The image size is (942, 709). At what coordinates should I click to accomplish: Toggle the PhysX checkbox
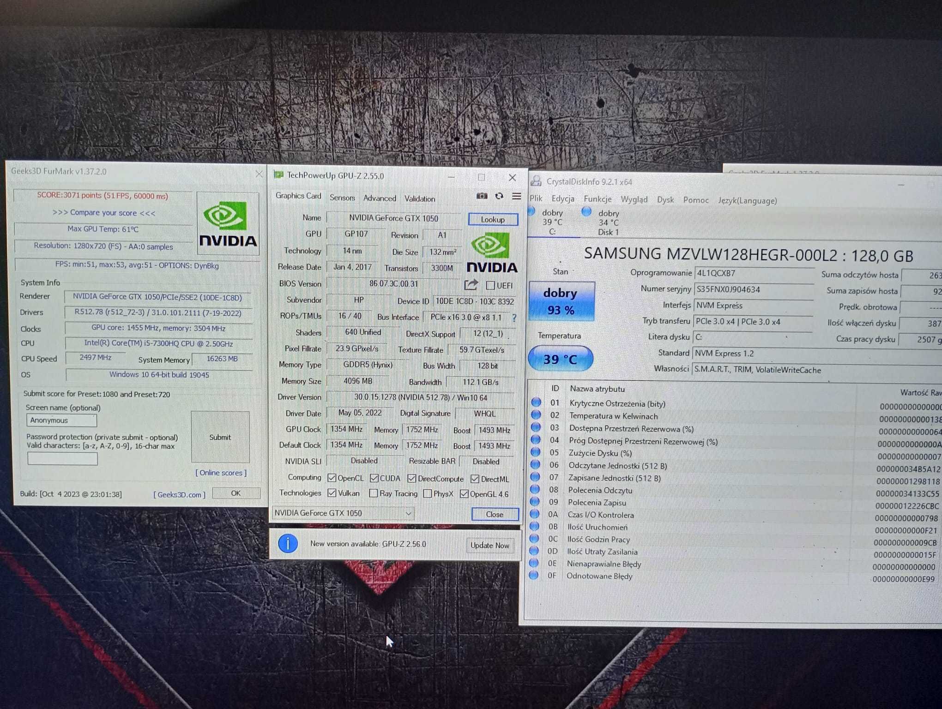[428, 494]
